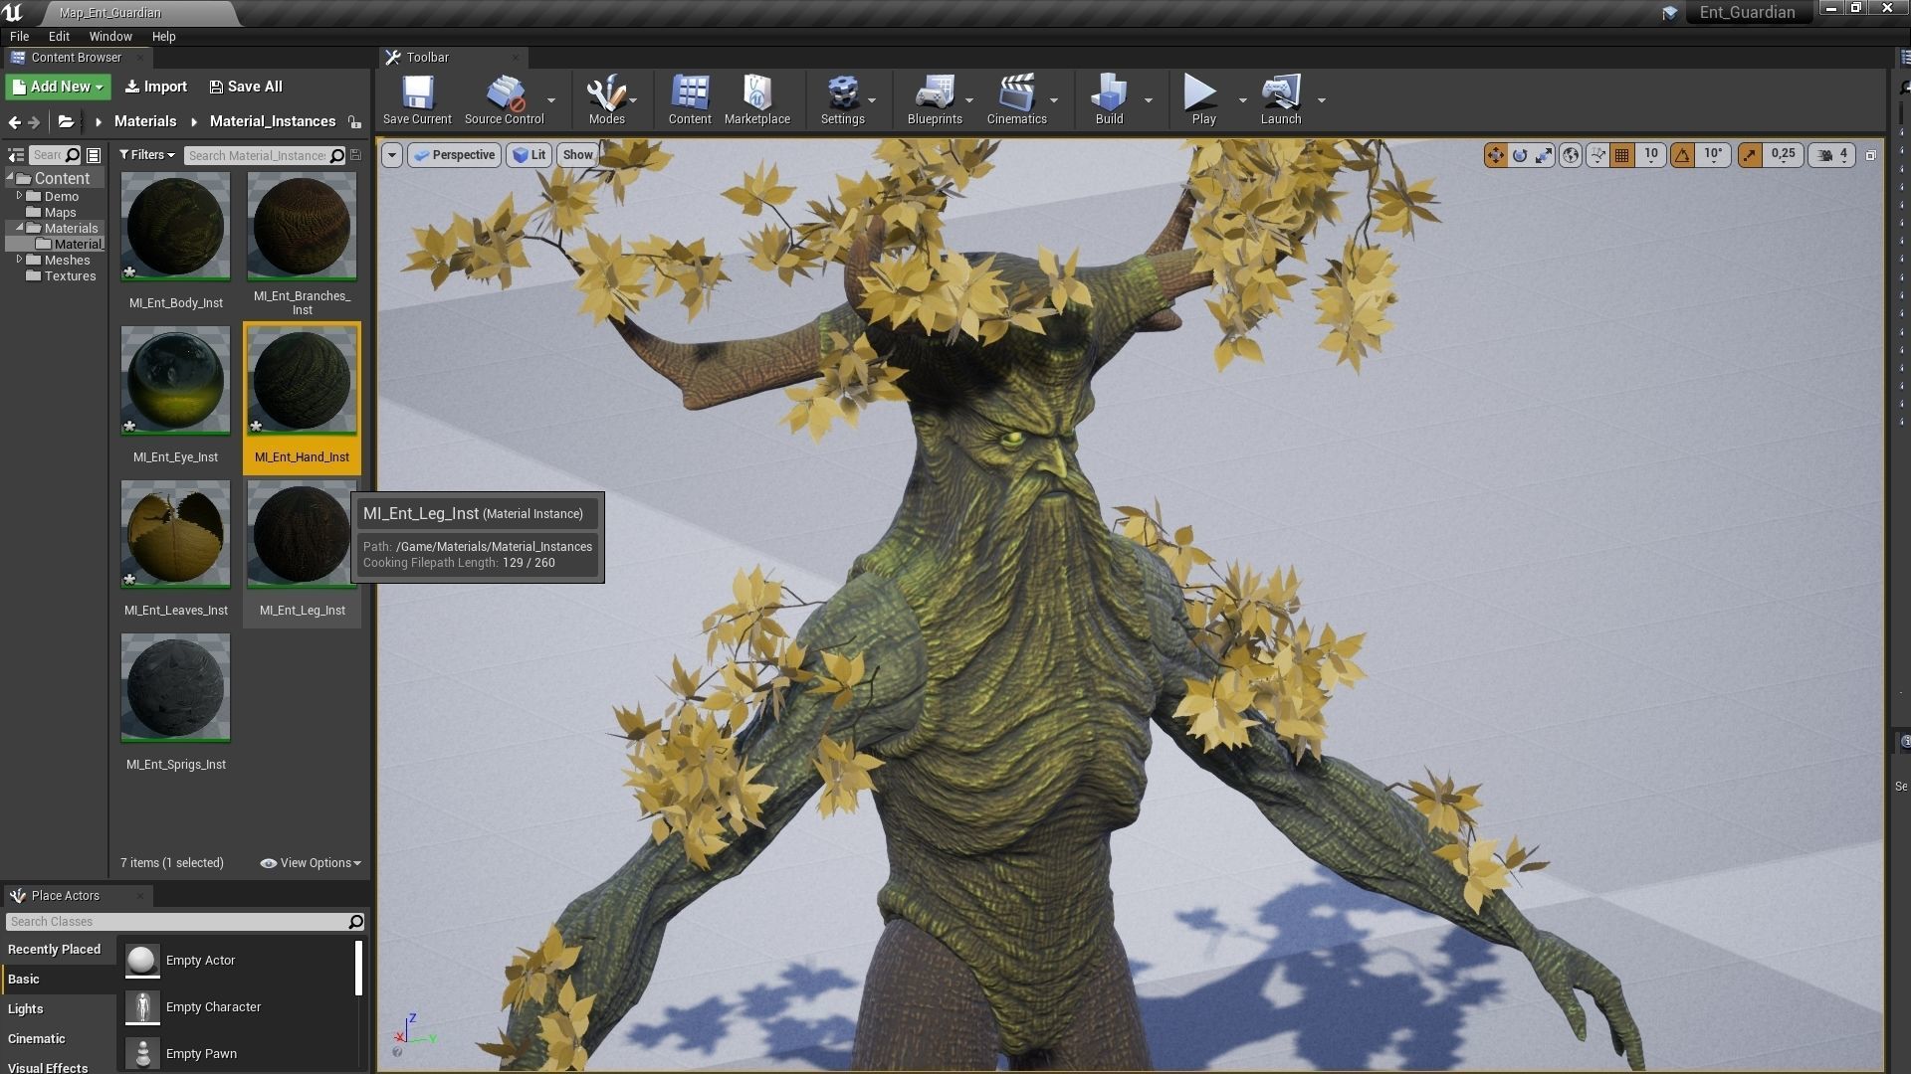The image size is (1911, 1074).
Task: Open the Content toolbar button
Action: tap(690, 99)
